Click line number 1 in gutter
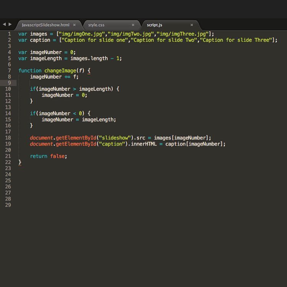This screenshot has width=287, height=287. 9,34
